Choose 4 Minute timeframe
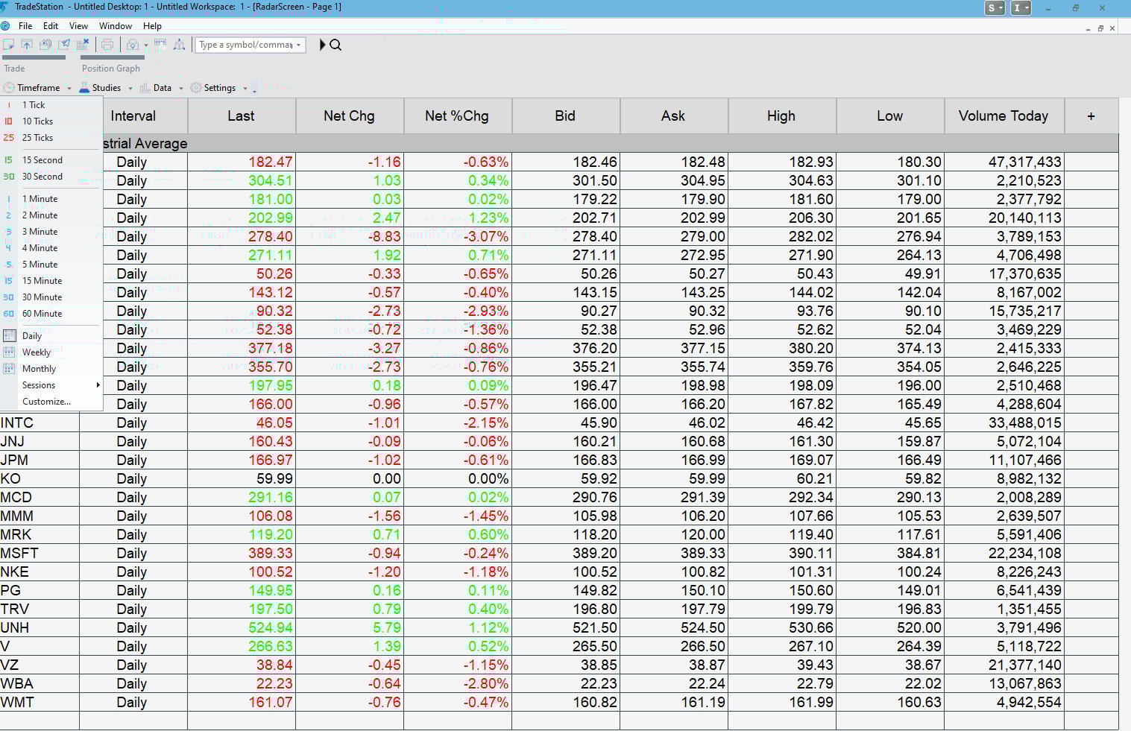This screenshot has width=1131, height=731. (x=50, y=248)
